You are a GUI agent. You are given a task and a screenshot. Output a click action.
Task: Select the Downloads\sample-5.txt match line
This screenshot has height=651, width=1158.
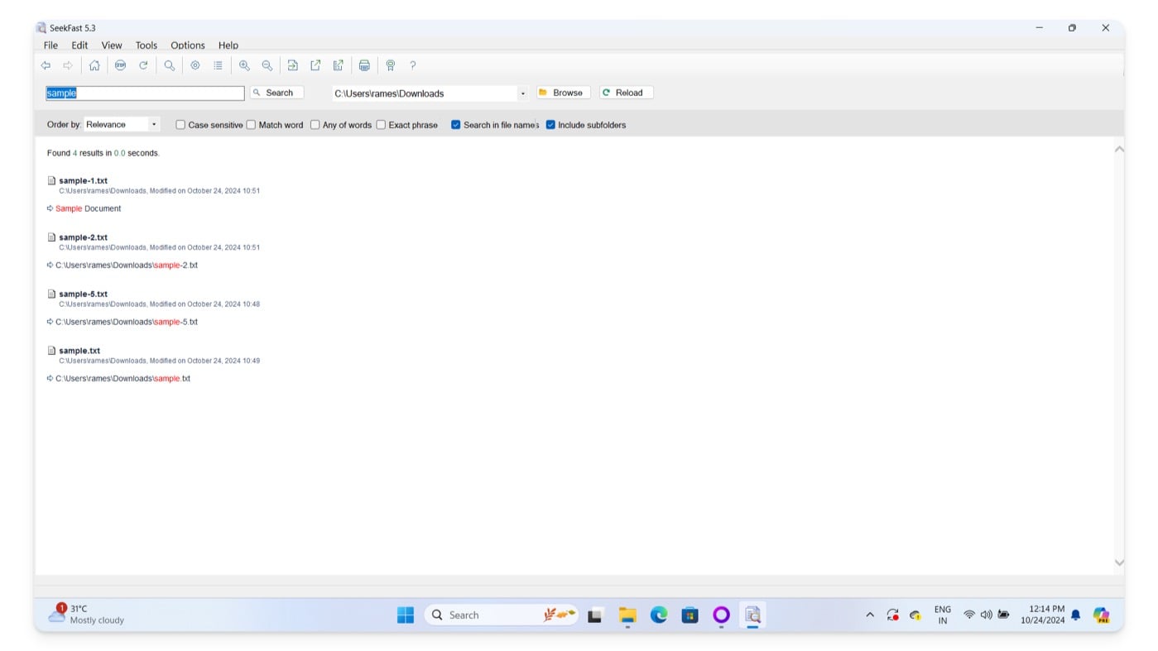(127, 322)
